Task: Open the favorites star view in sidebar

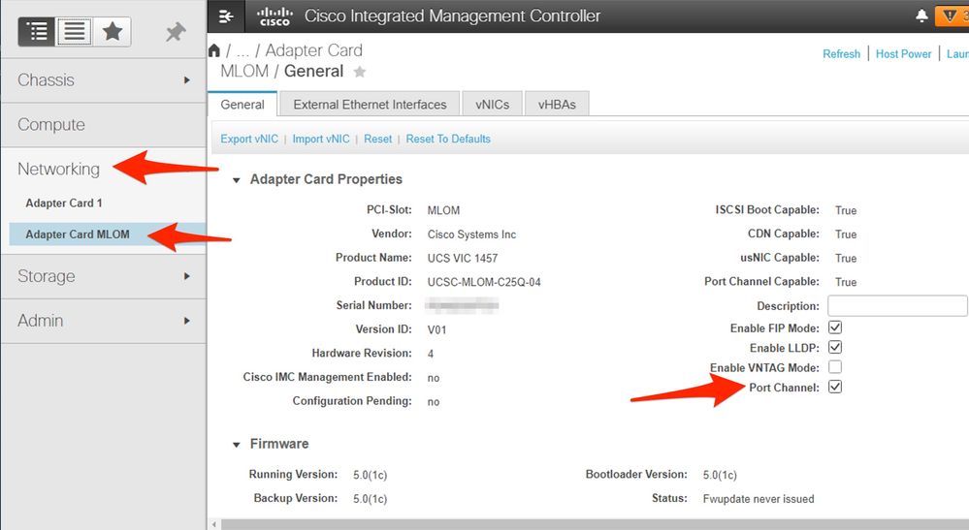Action: (x=112, y=31)
